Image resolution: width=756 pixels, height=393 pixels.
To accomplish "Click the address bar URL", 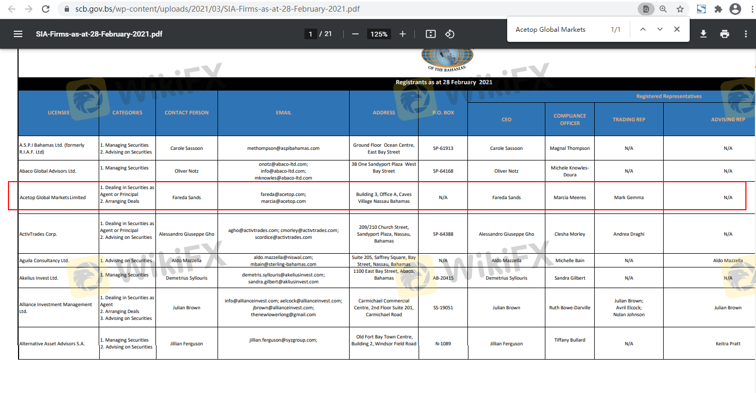I will [219, 9].
